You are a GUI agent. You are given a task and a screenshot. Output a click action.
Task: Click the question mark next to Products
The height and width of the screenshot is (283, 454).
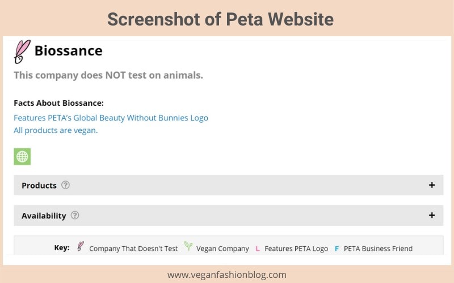tap(65, 185)
